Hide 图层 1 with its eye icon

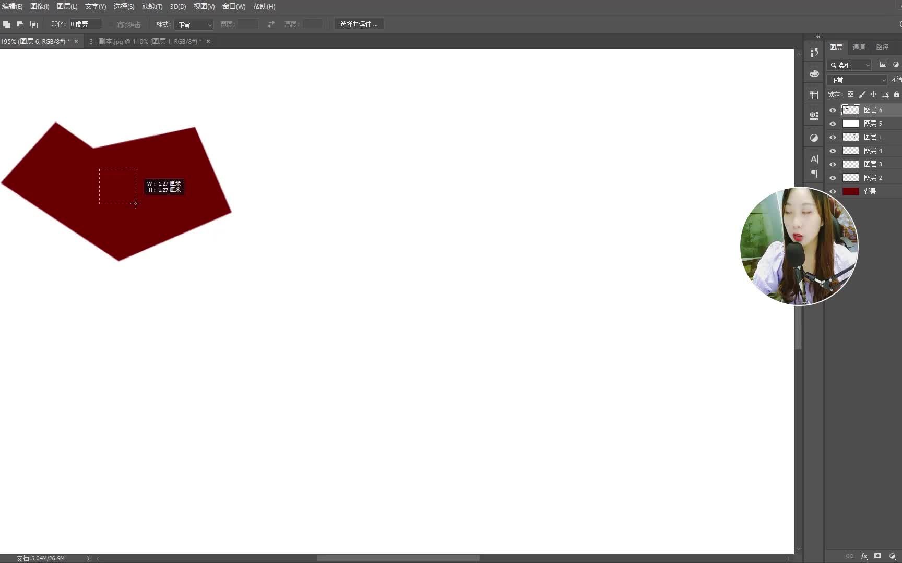833,137
